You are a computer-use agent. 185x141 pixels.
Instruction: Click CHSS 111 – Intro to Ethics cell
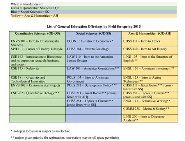click(x=150, y=43)
